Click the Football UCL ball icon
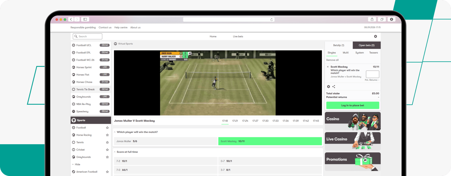The image size is (451, 176). (74, 45)
